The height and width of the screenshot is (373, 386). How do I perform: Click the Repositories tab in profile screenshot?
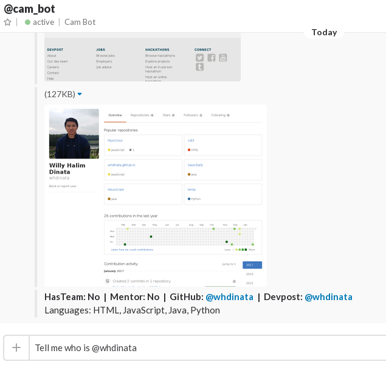pos(142,115)
